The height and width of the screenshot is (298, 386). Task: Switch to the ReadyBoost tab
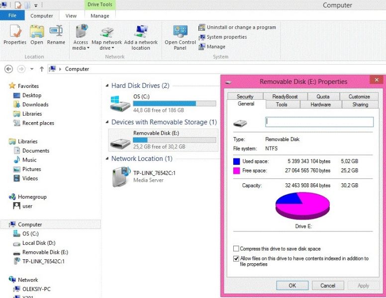click(285, 96)
